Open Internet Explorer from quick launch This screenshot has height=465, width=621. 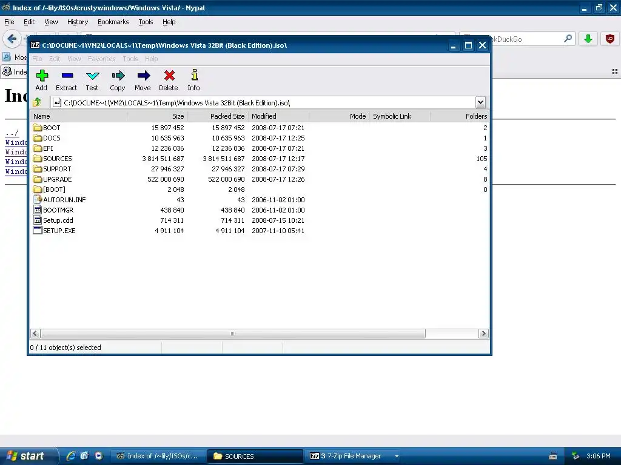[71, 455]
